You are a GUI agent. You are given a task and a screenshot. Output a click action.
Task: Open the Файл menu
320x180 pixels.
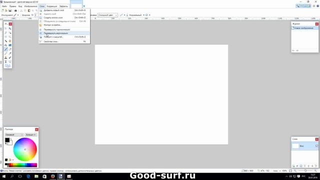pyautogui.click(x=4, y=6)
